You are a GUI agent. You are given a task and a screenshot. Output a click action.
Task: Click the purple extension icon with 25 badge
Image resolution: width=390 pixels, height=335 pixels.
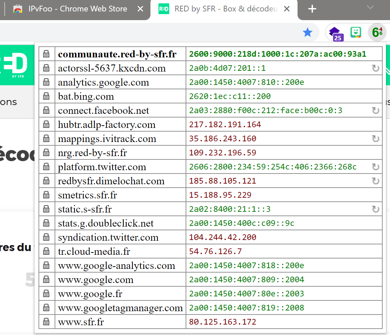pyautogui.click(x=335, y=33)
